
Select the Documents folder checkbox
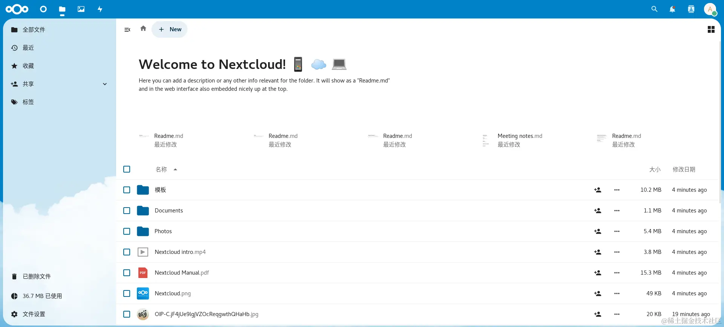pyautogui.click(x=127, y=211)
